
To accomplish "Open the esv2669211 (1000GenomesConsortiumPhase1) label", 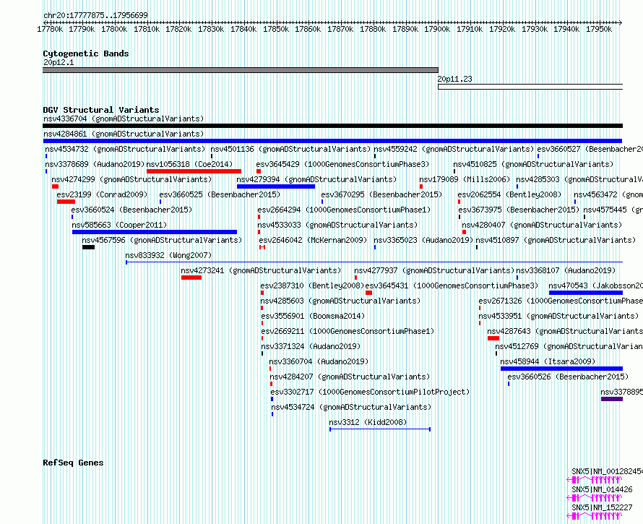I will 348,331.
